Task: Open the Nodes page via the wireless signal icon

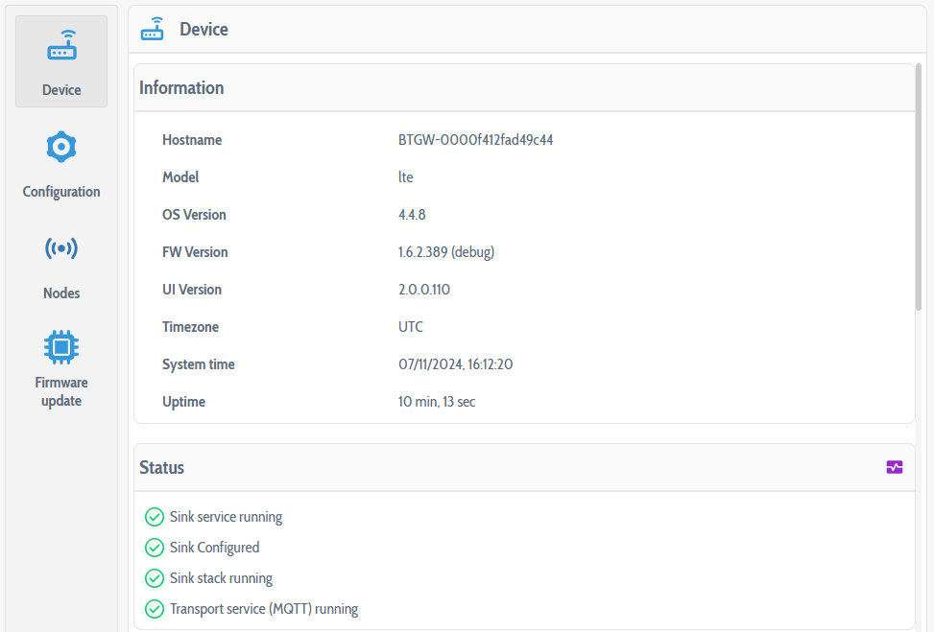Action: (x=60, y=247)
